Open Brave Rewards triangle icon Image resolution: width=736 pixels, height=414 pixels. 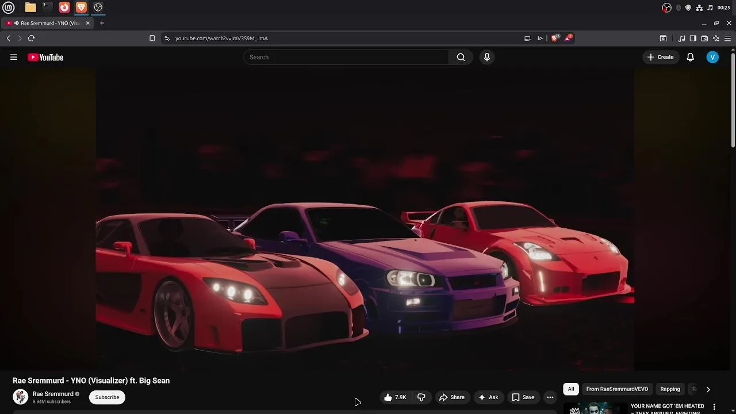point(568,38)
